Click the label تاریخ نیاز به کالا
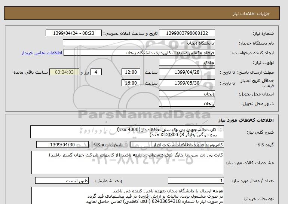288x204 pixels. click(107, 145)
